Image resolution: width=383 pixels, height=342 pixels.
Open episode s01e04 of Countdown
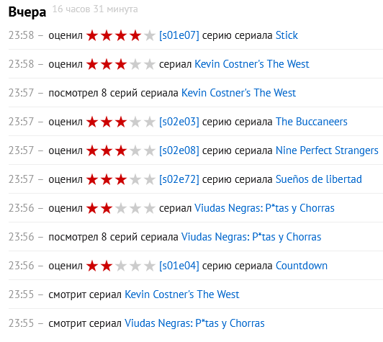point(179,266)
